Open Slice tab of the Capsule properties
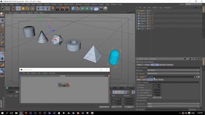This screenshot has width=205, height=115. pos(155,80)
